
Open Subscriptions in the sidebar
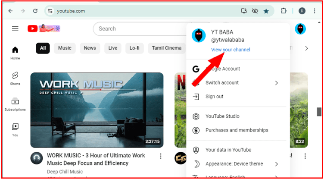click(15, 104)
